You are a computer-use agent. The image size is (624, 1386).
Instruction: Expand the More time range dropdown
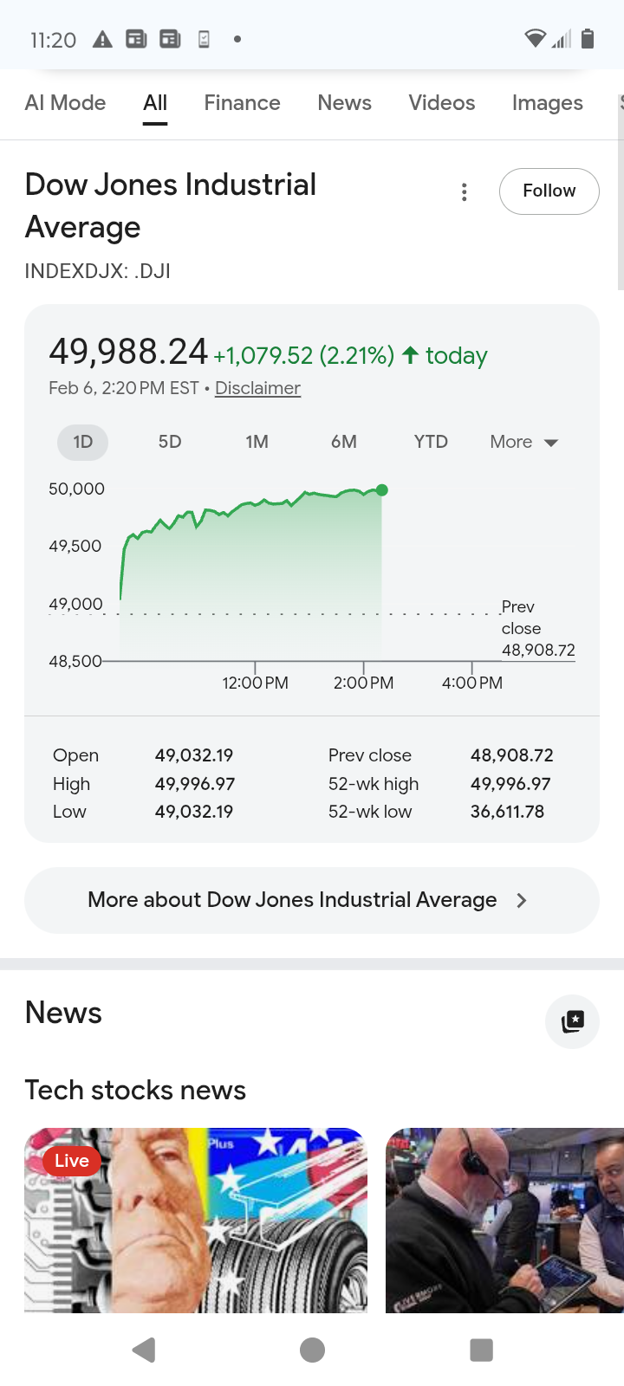(x=523, y=442)
